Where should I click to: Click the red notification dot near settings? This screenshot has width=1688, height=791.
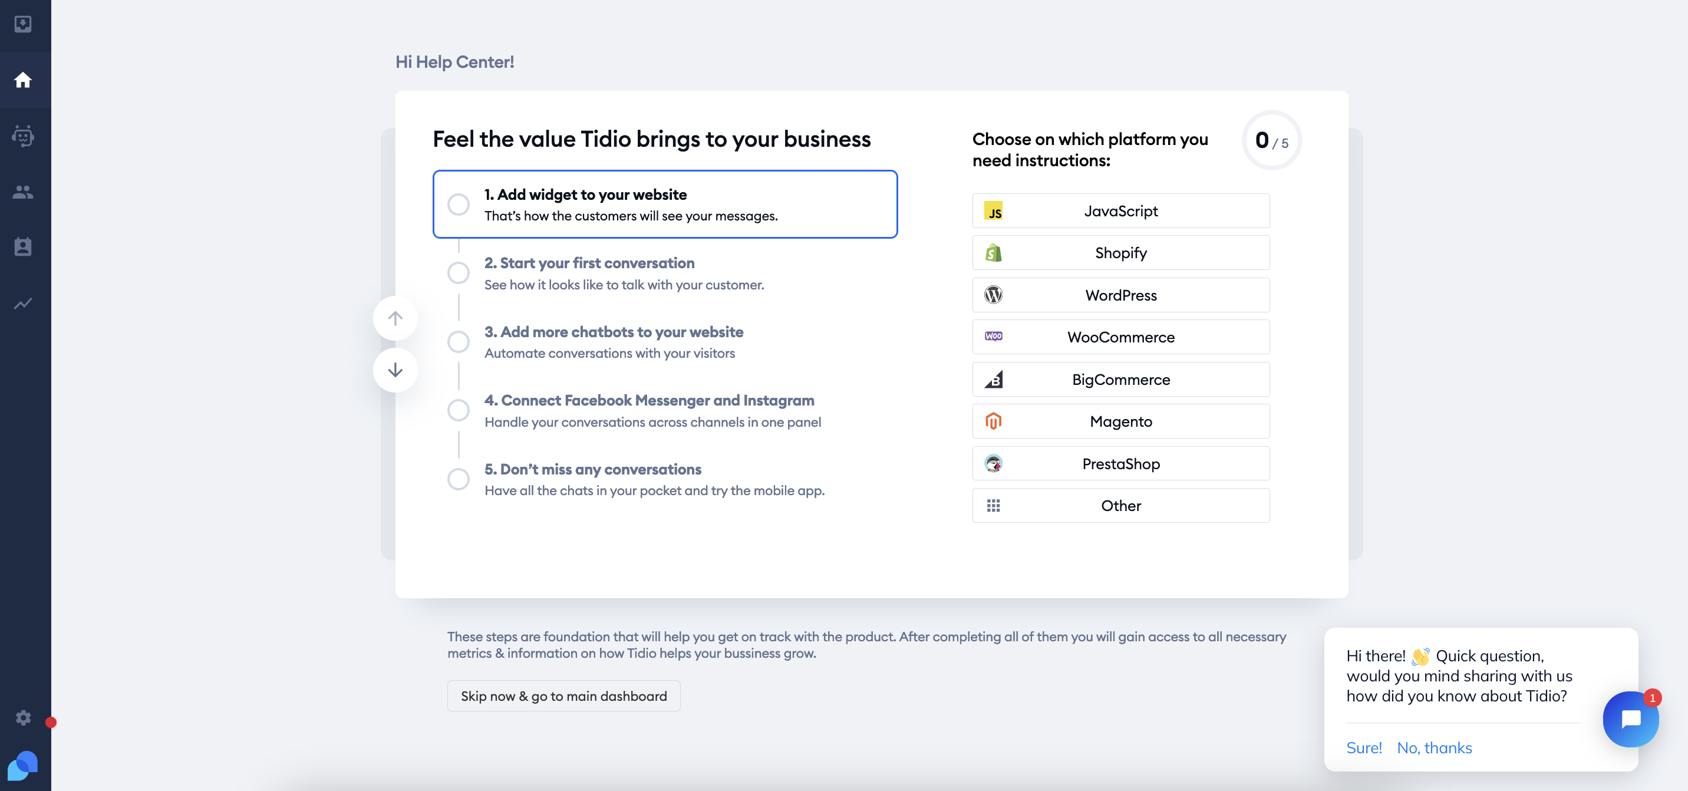point(51,722)
